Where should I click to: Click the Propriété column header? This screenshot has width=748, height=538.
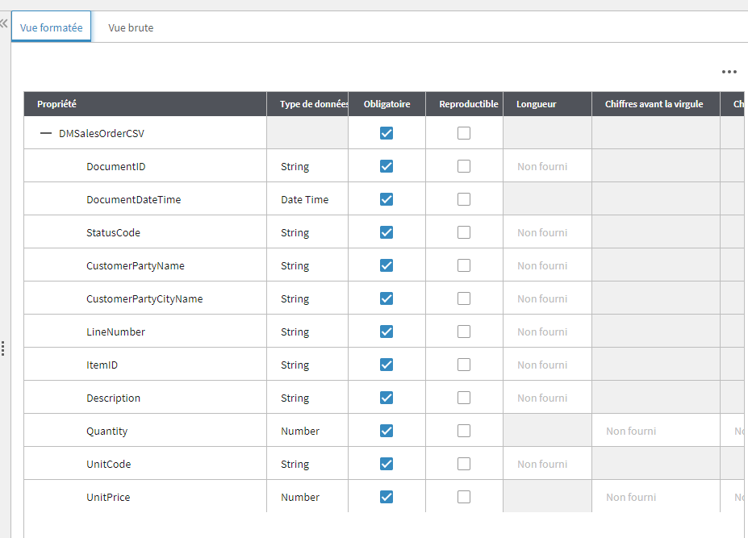[145, 104]
